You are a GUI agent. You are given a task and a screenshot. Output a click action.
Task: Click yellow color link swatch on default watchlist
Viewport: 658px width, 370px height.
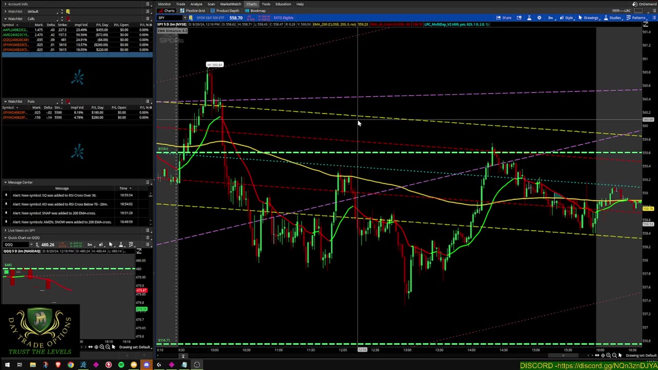click(67, 11)
